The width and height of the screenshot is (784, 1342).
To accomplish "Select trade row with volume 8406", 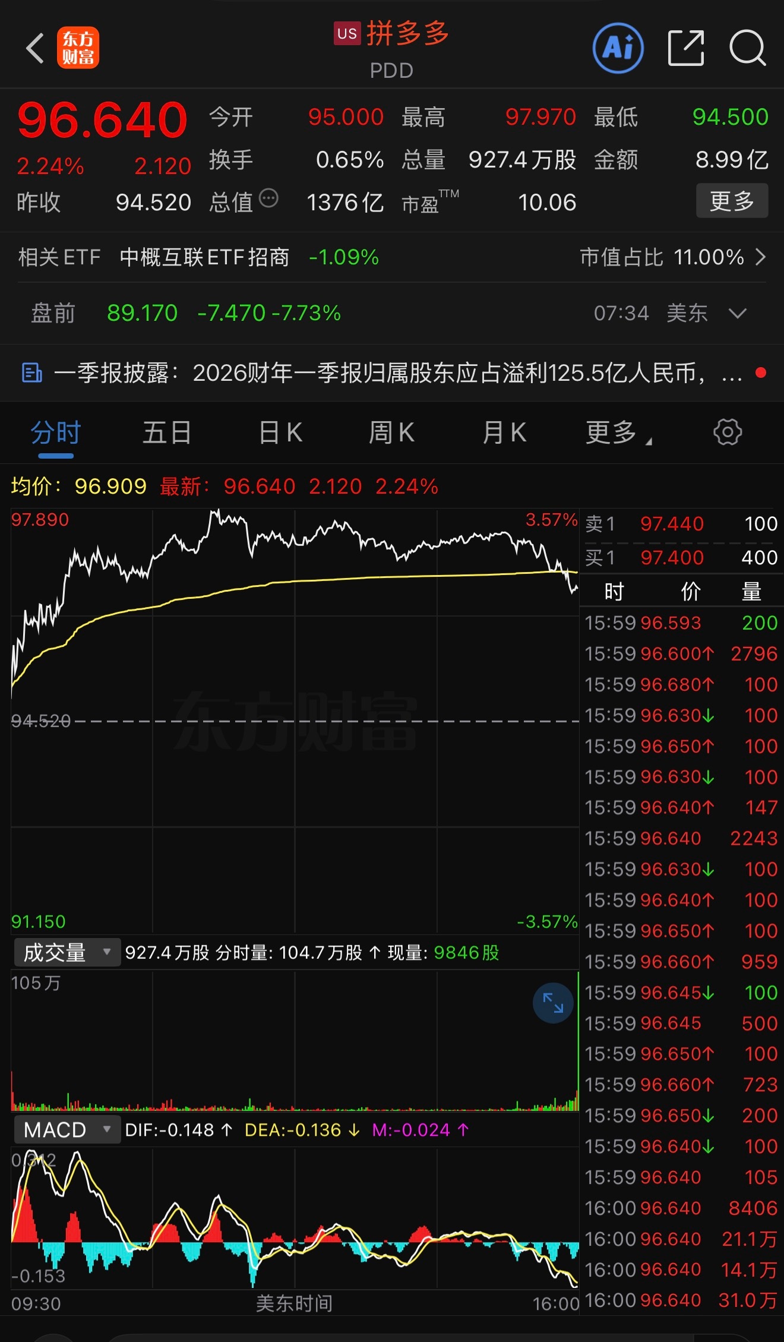I will pyautogui.click(x=681, y=1208).
